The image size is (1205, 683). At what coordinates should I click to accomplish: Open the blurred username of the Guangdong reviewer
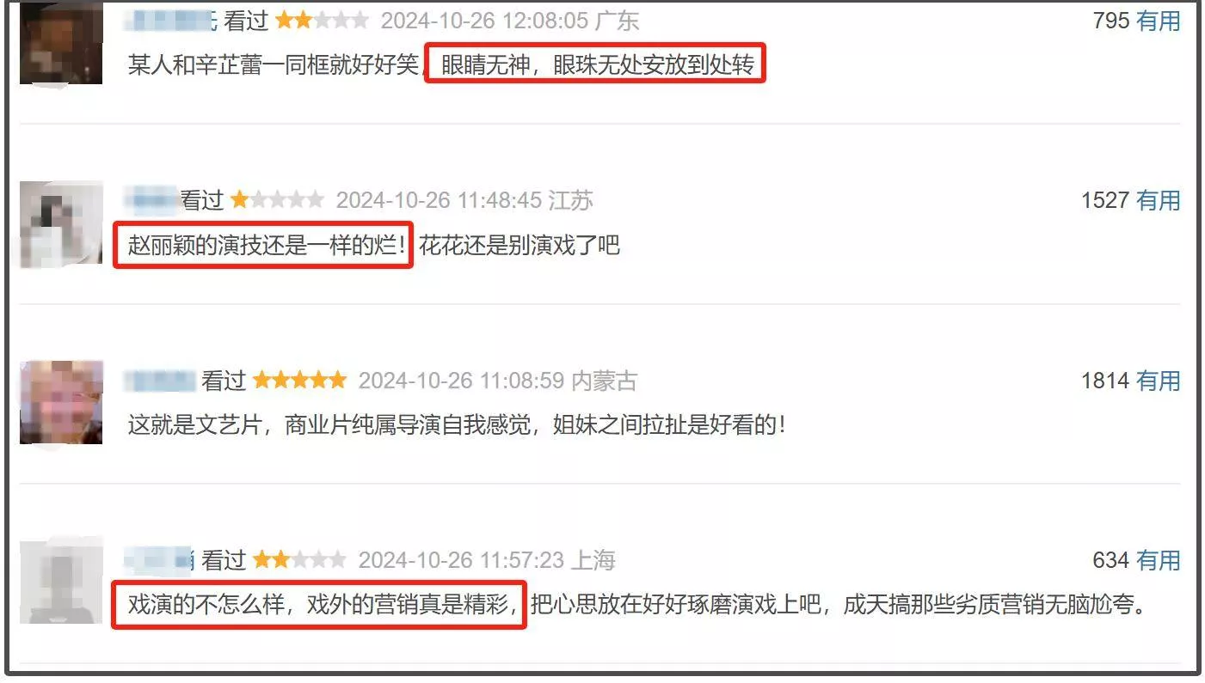pyautogui.click(x=170, y=21)
